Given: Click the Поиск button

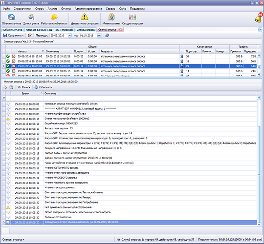Looking at the screenshot, I should 24,87.
